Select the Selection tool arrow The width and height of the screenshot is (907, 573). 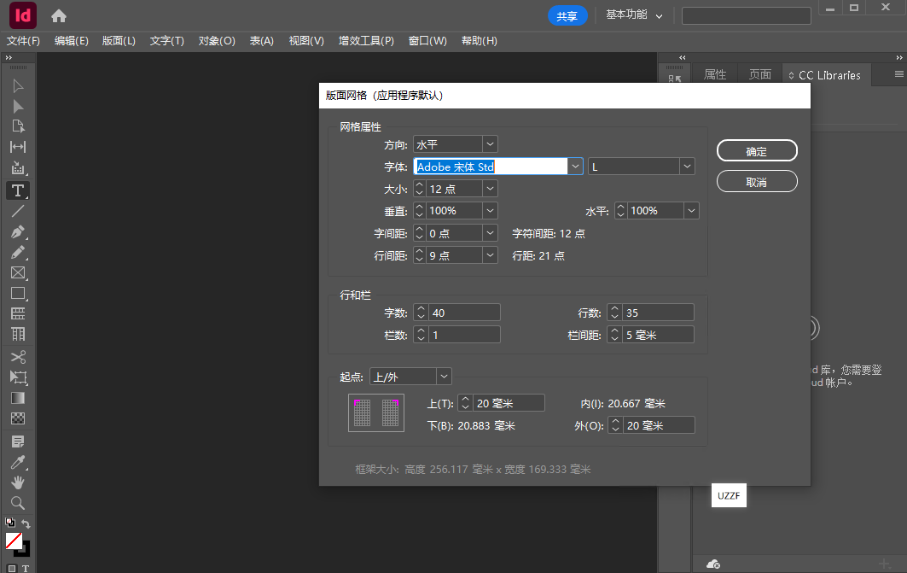click(18, 86)
